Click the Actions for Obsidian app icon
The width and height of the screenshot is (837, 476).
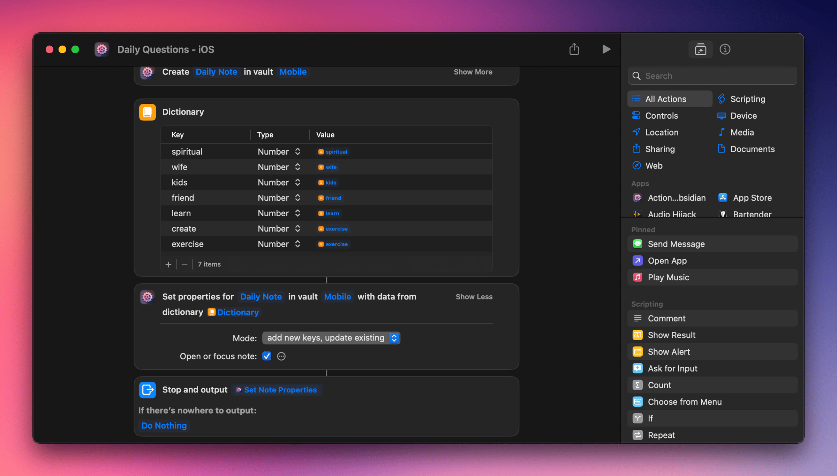coord(638,197)
